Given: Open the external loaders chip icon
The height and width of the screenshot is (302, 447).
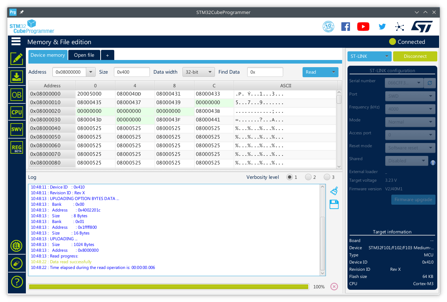Looking at the screenshot, I should [x=17, y=246].
